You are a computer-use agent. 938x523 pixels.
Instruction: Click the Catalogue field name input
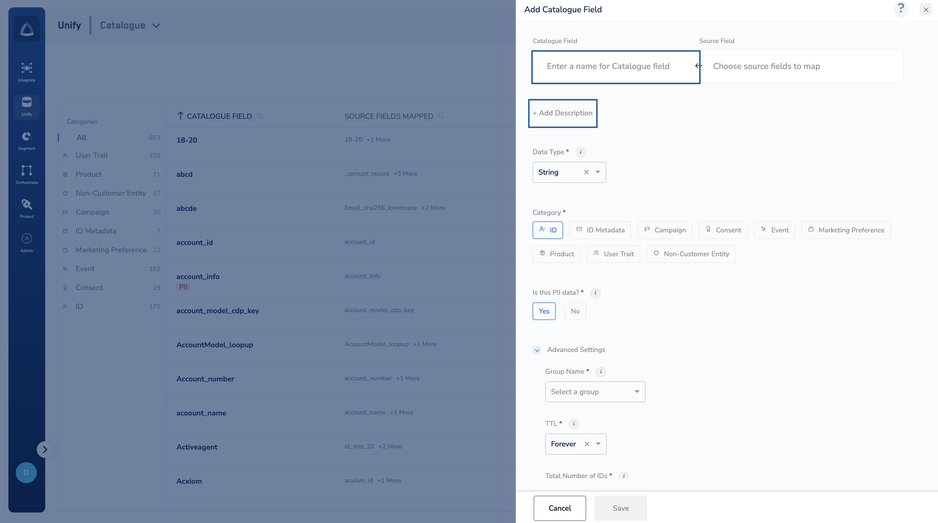(615, 66)
